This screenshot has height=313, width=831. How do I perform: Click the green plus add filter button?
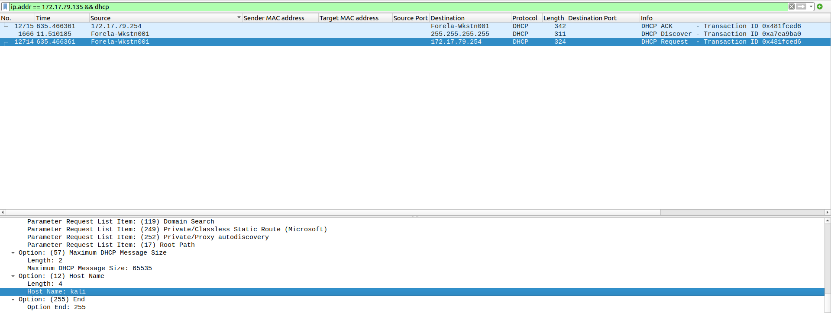coord(820,6)
